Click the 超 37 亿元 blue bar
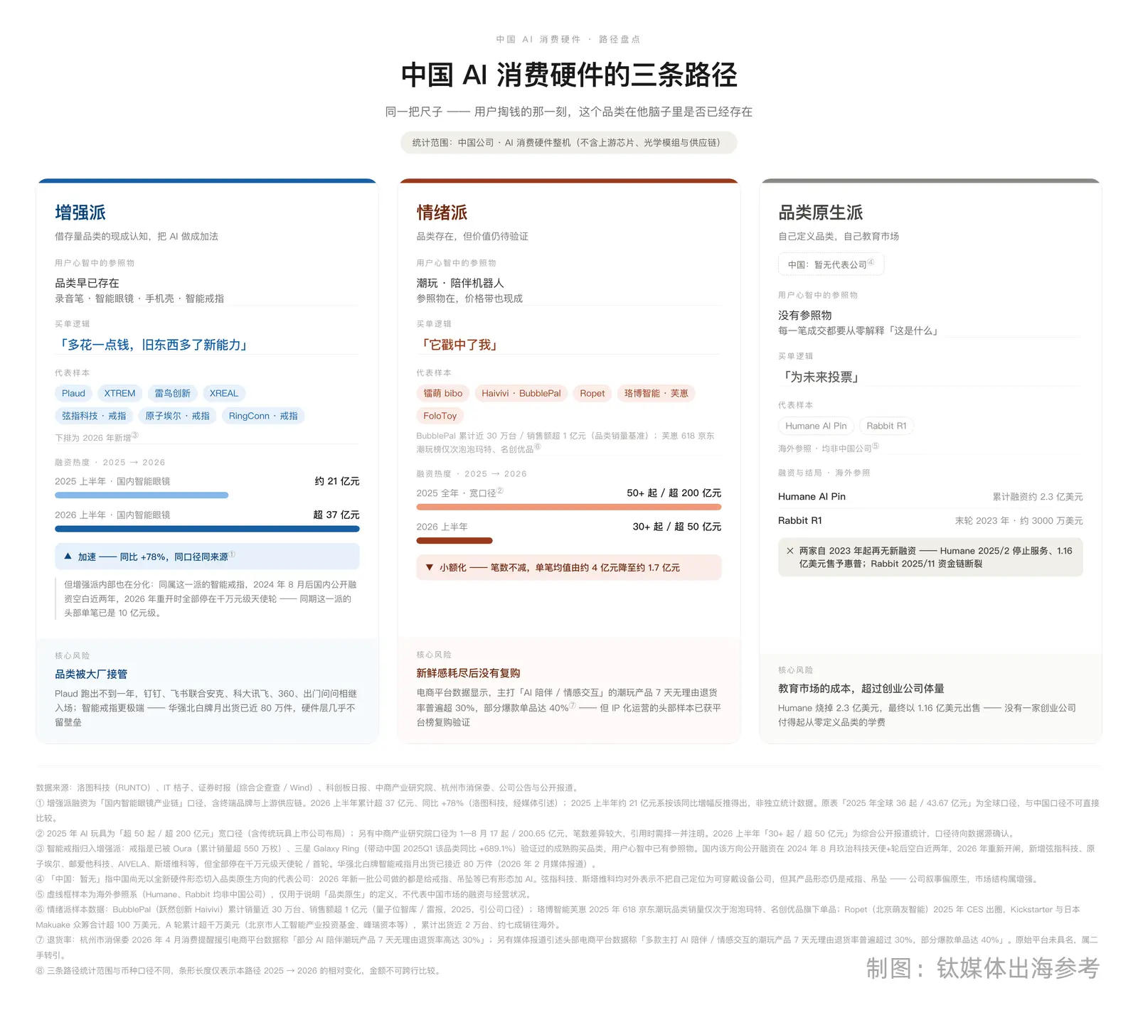Image resolution: width=1138 pixels, height=1010 pixels. pos(207,529)
